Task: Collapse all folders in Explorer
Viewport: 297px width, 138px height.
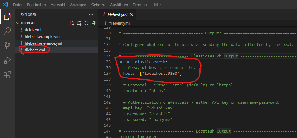Action: [x=94, y=23]
